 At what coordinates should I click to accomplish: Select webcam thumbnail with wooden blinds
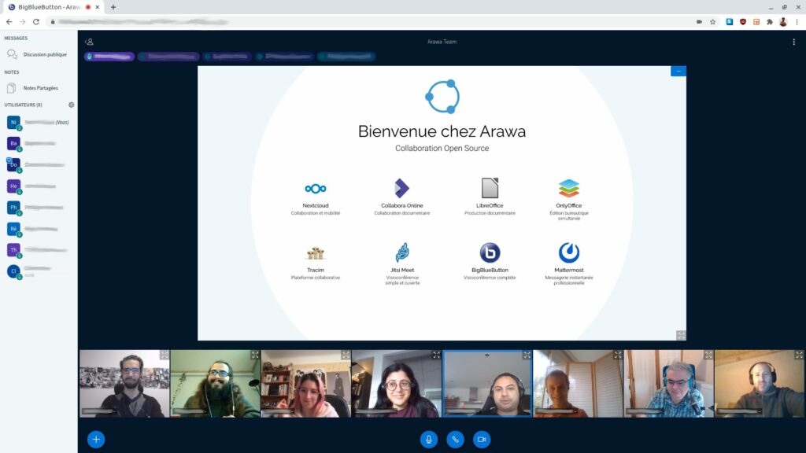point(579,384)
